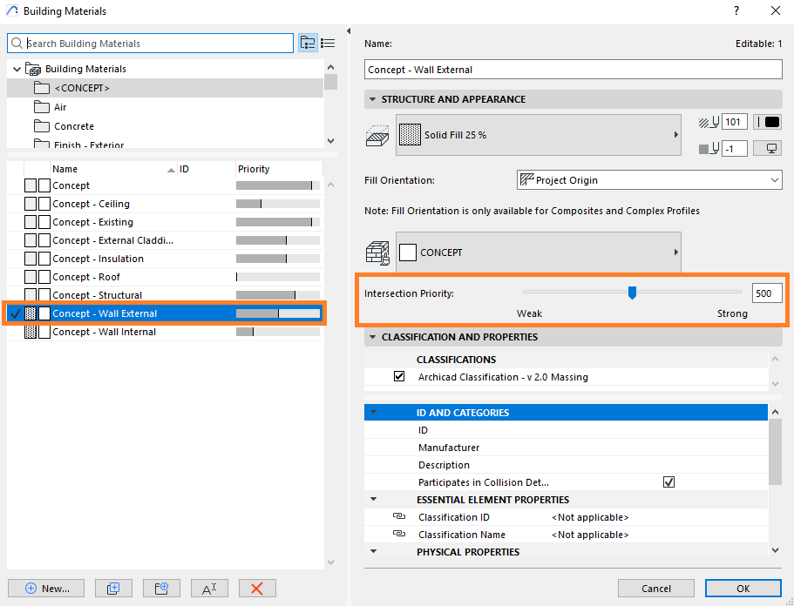Click the Name field Concept - Wall External
Viewport: 794px width, 606px height.
(573, 70)
